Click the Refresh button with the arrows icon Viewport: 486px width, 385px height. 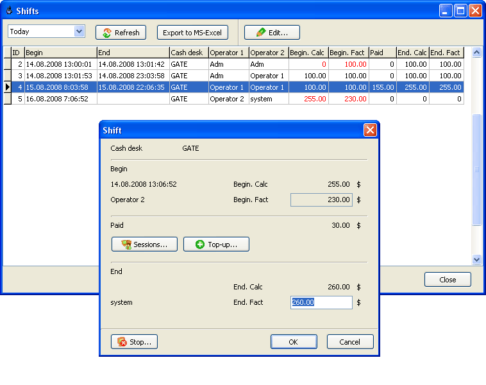121,33
